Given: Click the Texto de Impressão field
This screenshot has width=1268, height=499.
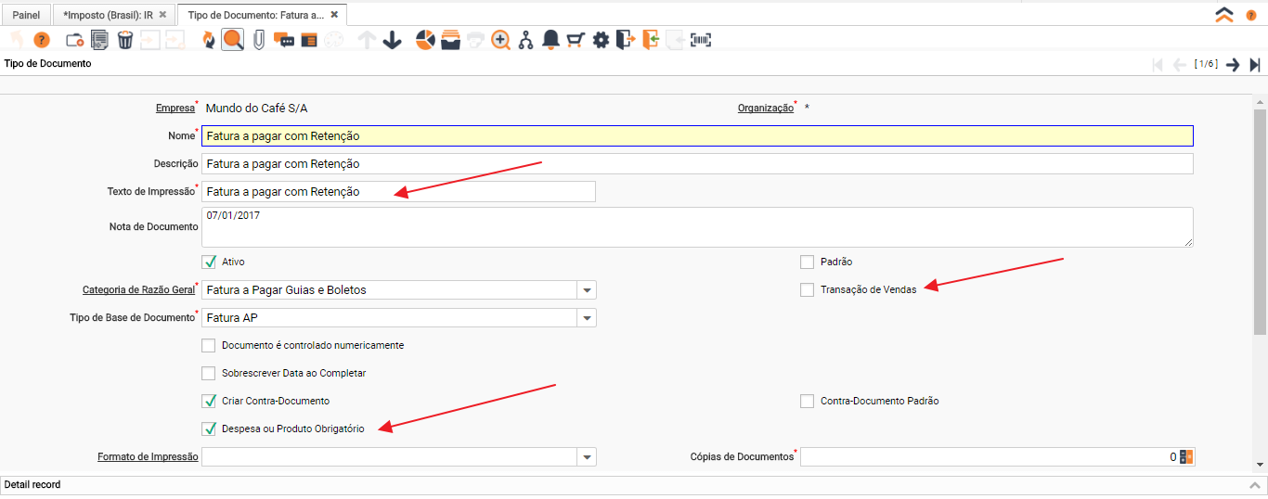Looking at the screenshot, I should coord(398,191).
